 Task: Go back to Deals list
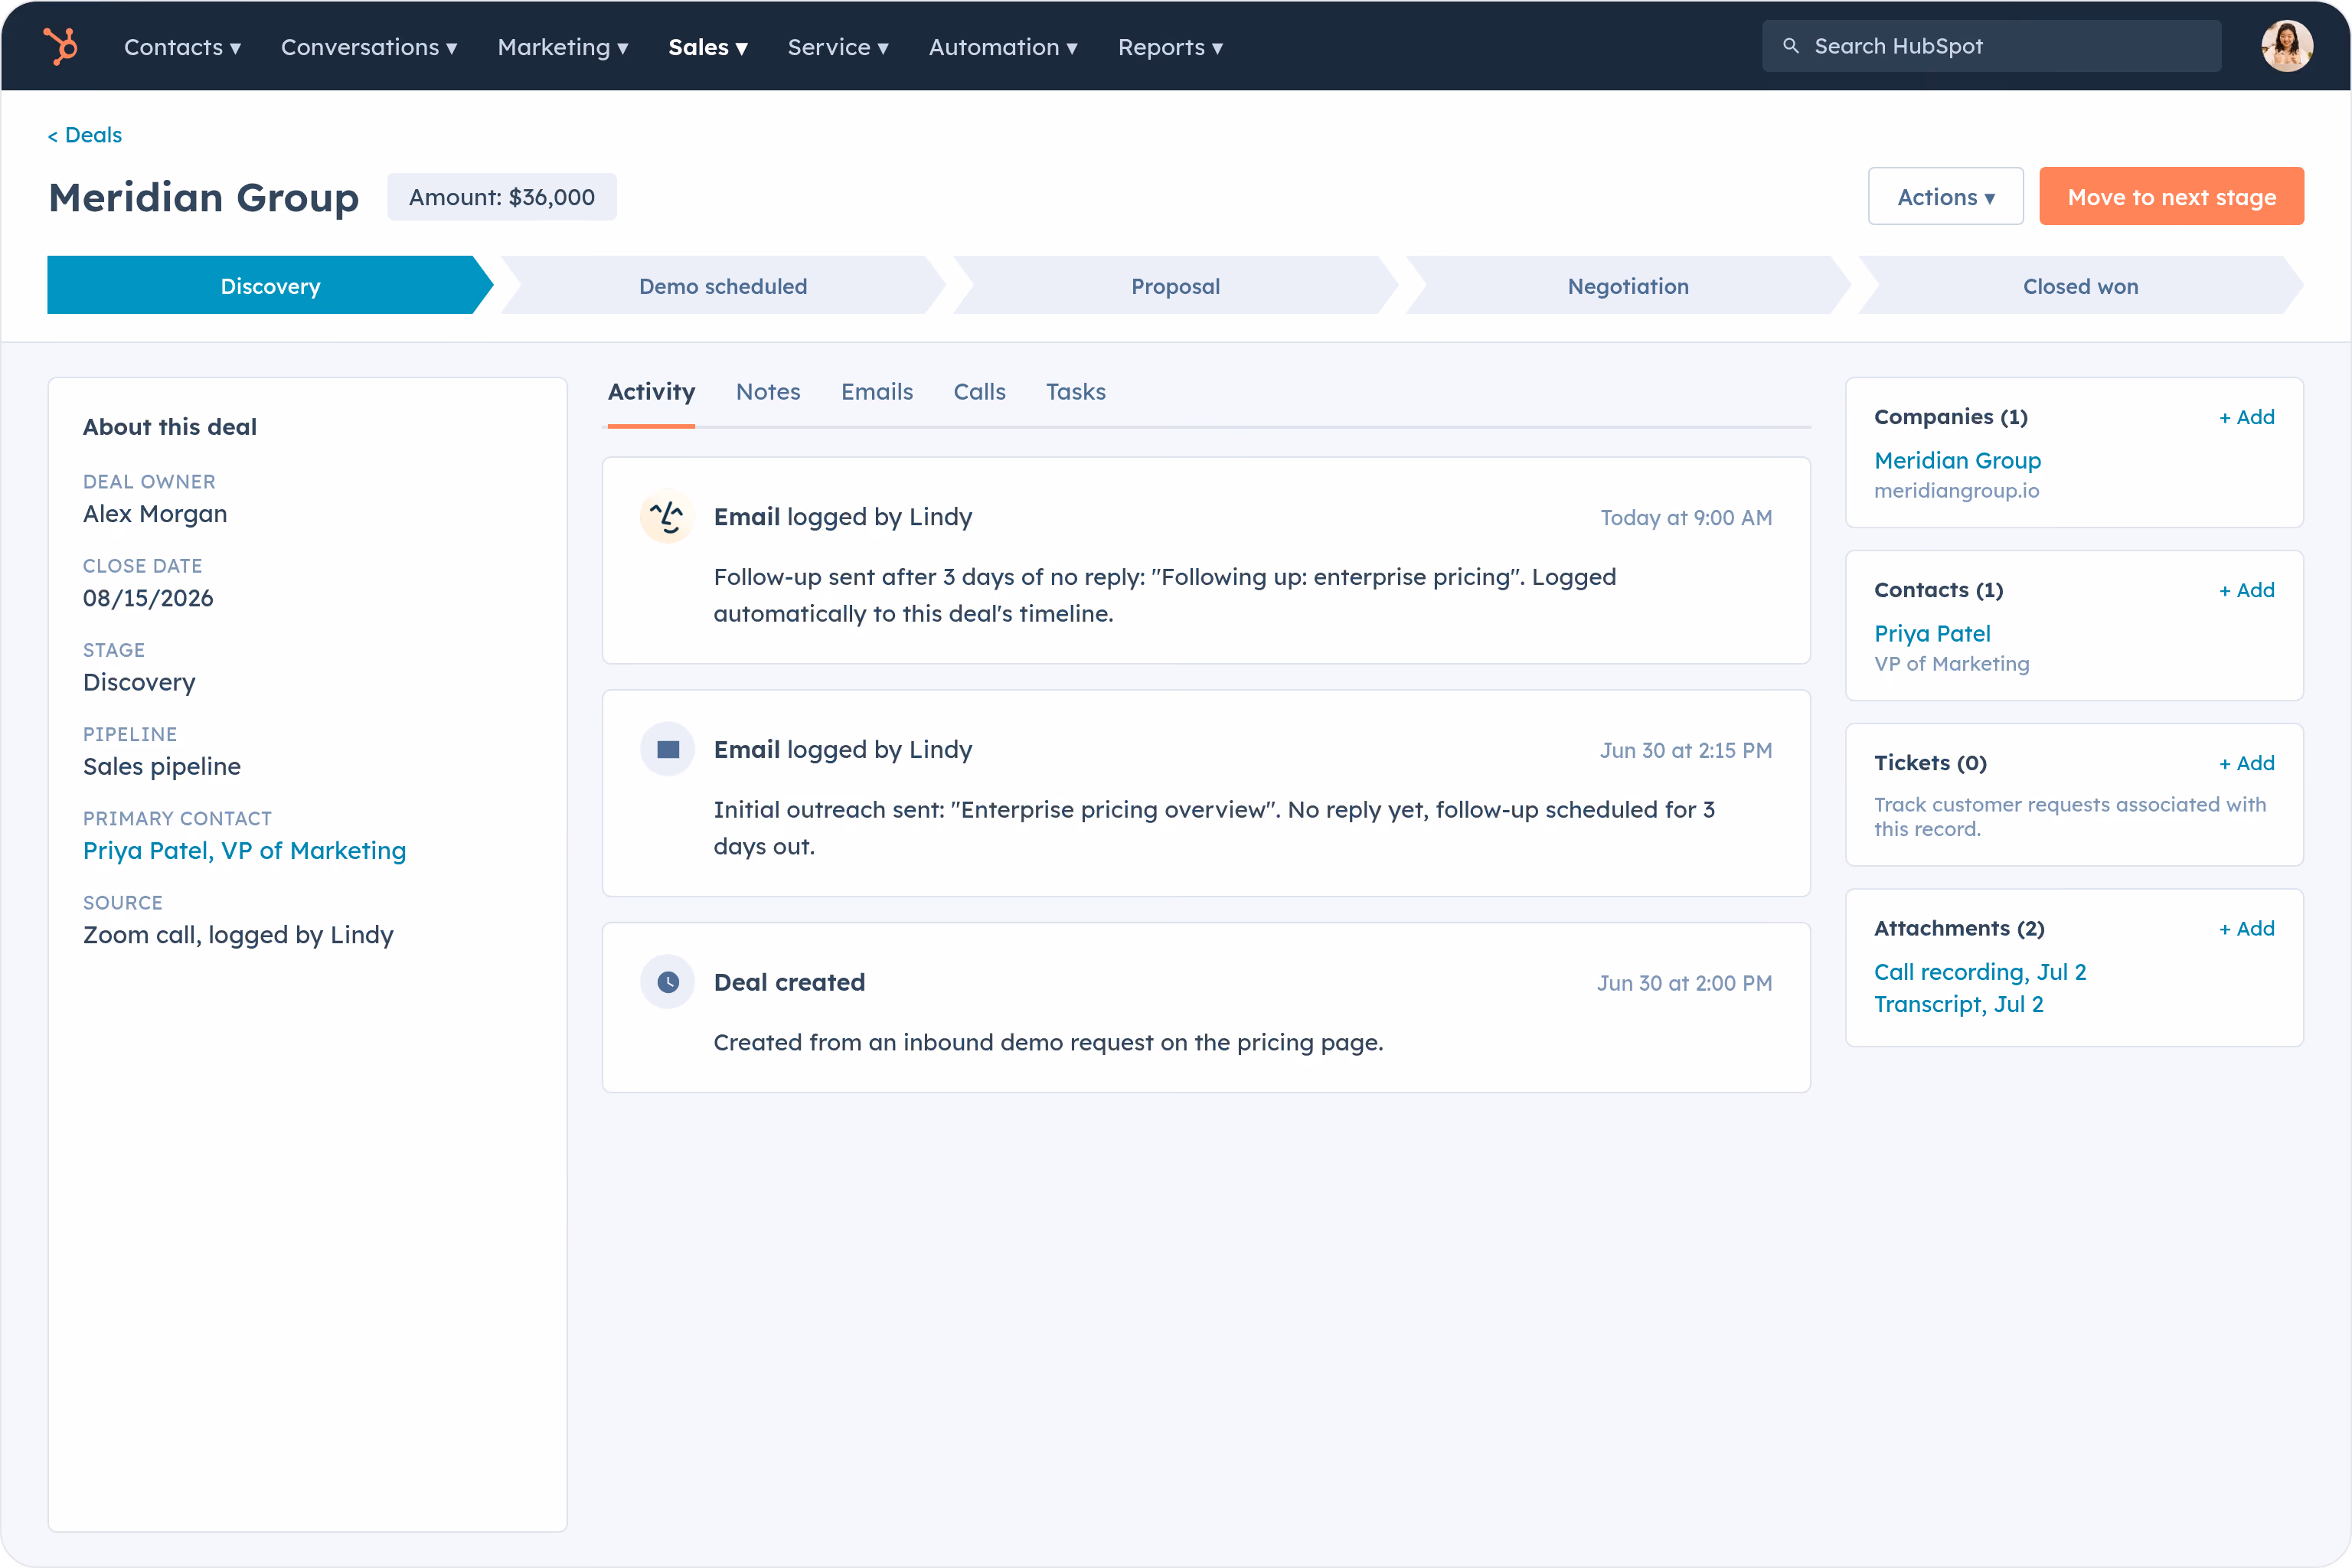(85, 135)
